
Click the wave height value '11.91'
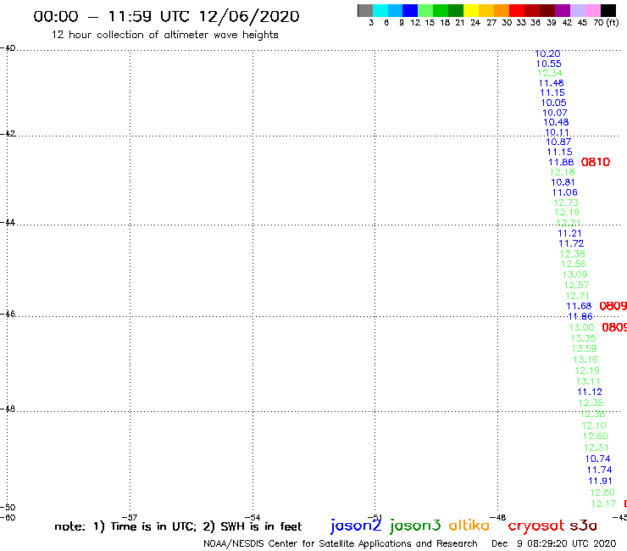point(600,481)
